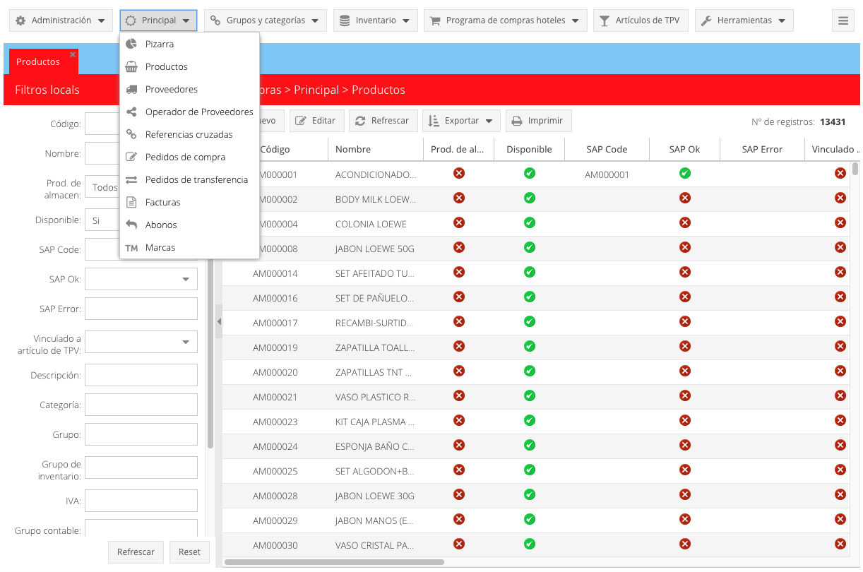This screenshot has height=572, width=863.
Task: Click the Operador de Proveedores share icon
Action: pyautogui.click(x=131, y=112)
